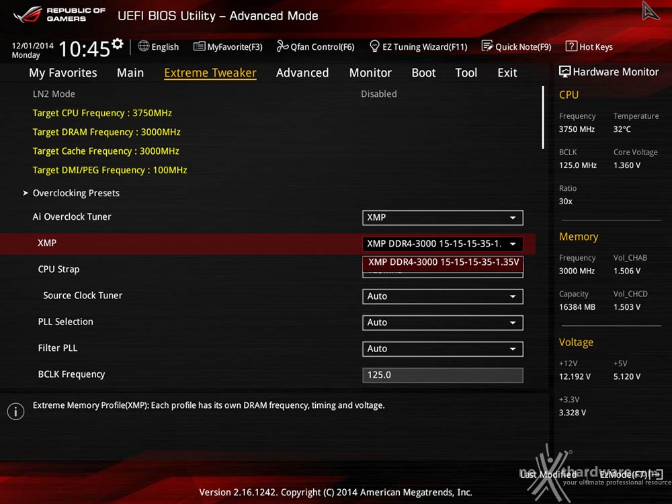Click the +12V reading 12.192 V
Screen dimensions: 672x504
pyautogui.click(x=575, y=377)
